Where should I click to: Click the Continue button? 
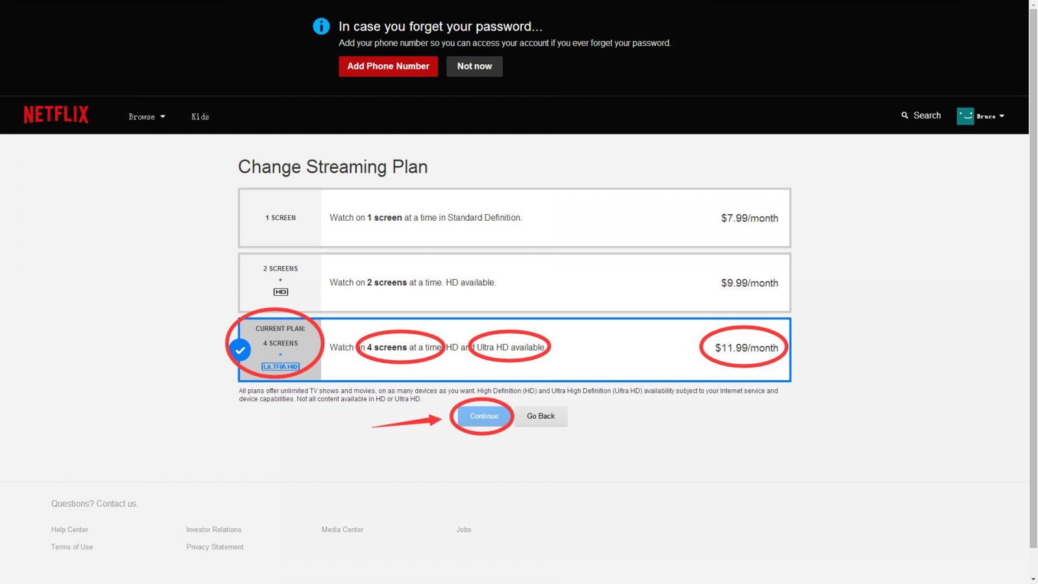(484, 416)
